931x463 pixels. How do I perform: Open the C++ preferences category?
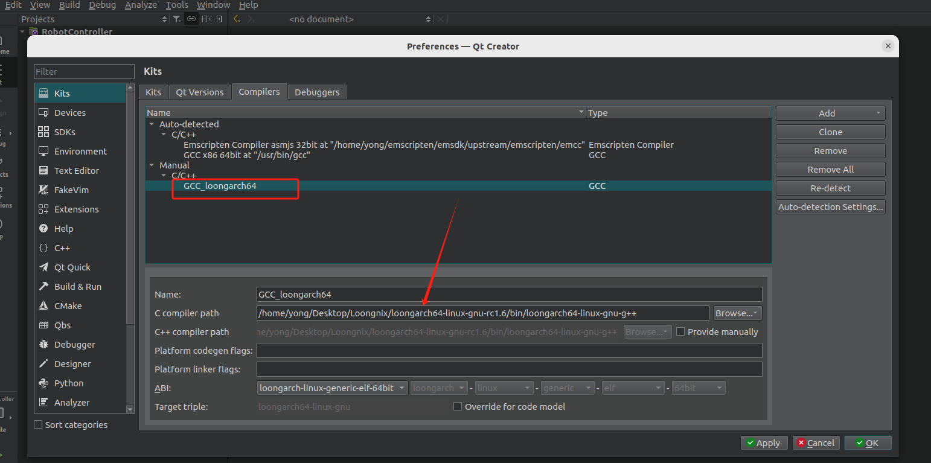80,248
